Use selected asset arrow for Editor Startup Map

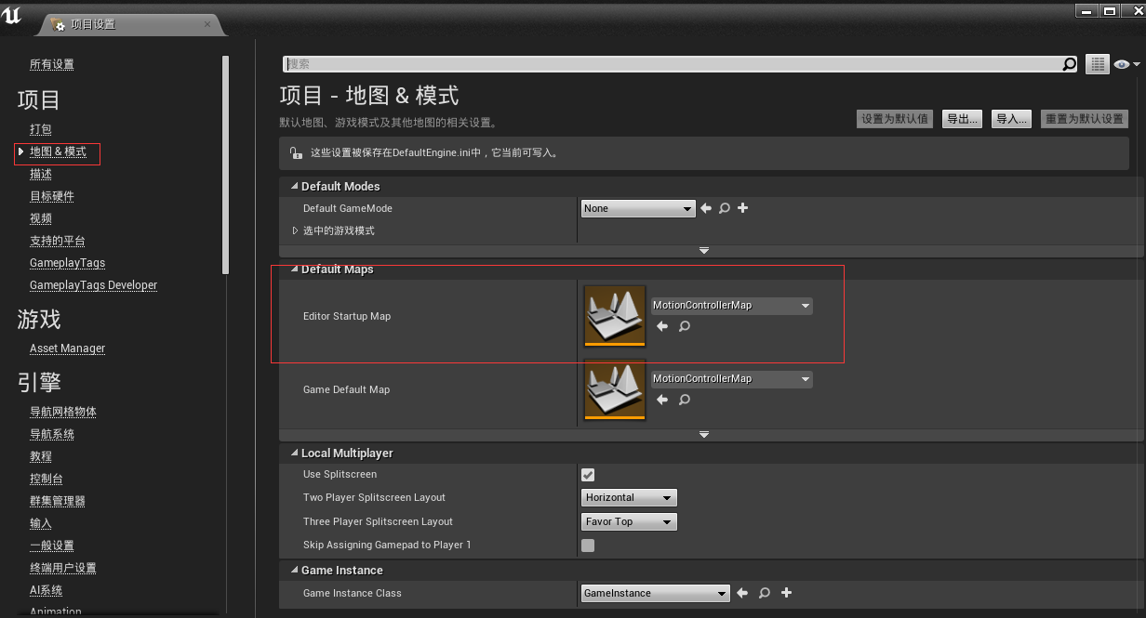(x=662, y=326)
